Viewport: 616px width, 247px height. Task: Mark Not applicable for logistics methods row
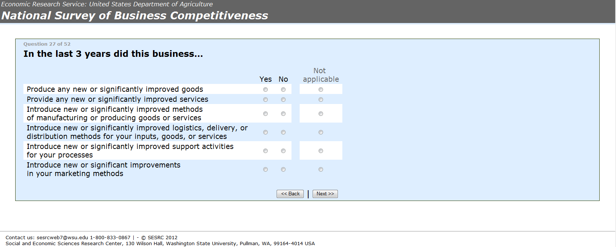[x=321, y=132]
